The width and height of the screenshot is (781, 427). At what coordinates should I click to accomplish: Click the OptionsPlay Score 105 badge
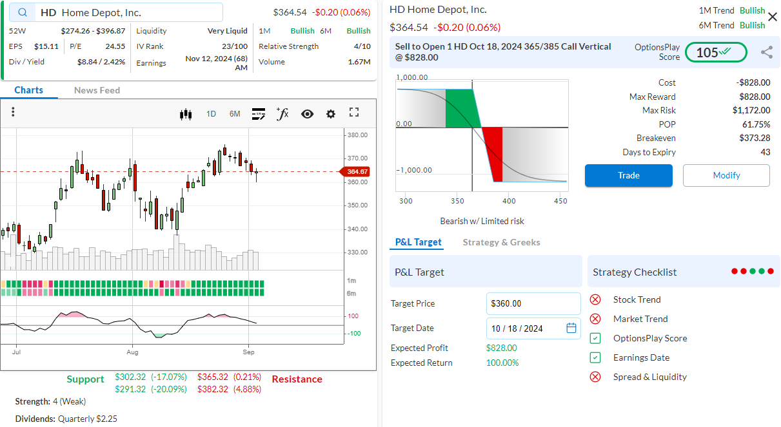tap(716, 52)
